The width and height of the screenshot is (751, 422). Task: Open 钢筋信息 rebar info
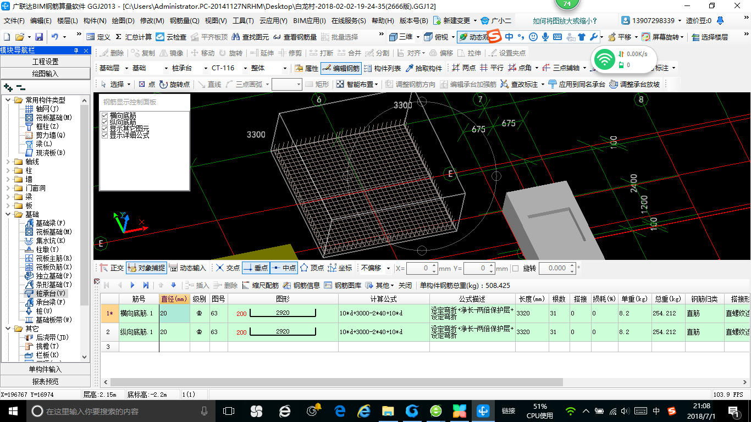[x=302, y=285]
